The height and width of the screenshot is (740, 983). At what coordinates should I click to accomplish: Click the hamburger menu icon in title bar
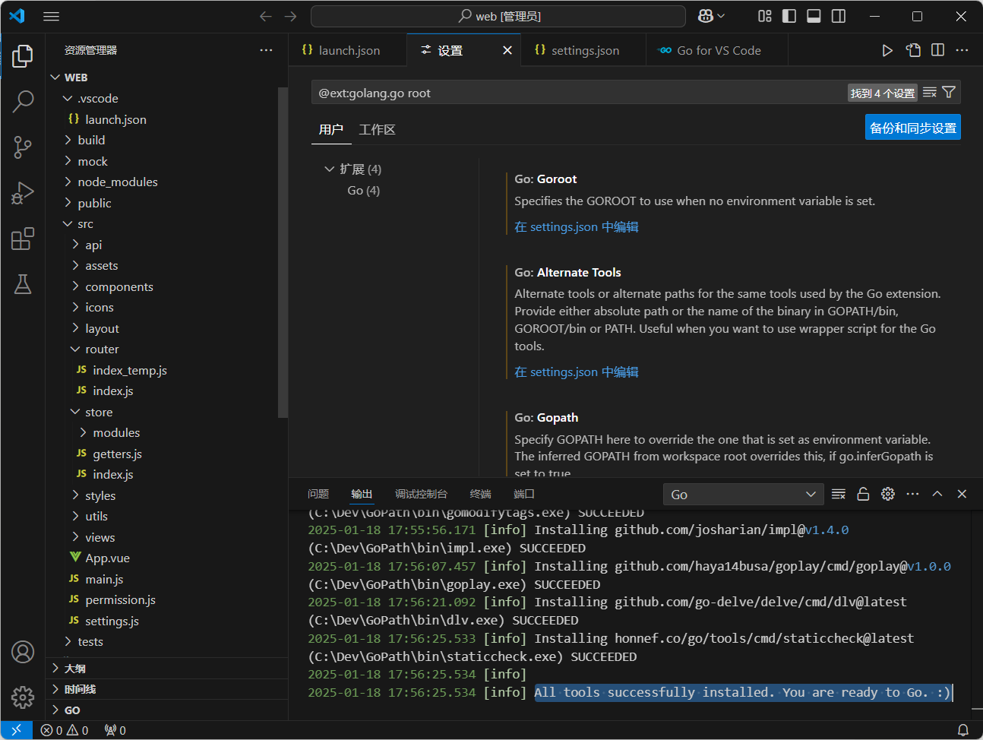(51, 16)
